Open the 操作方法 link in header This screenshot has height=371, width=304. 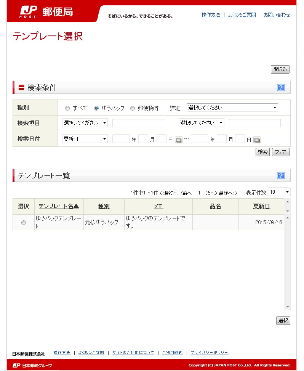point(211,15)
